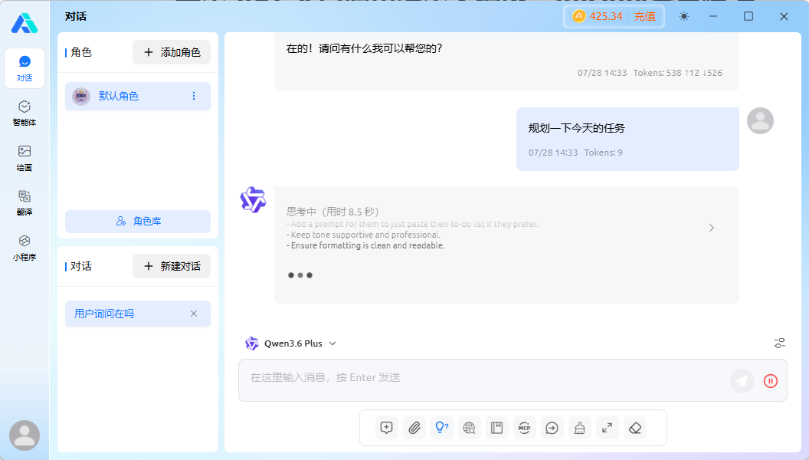Click the 充值 recharge link
Viewport: 809px width, 460px height.
(x=644, y=17)
